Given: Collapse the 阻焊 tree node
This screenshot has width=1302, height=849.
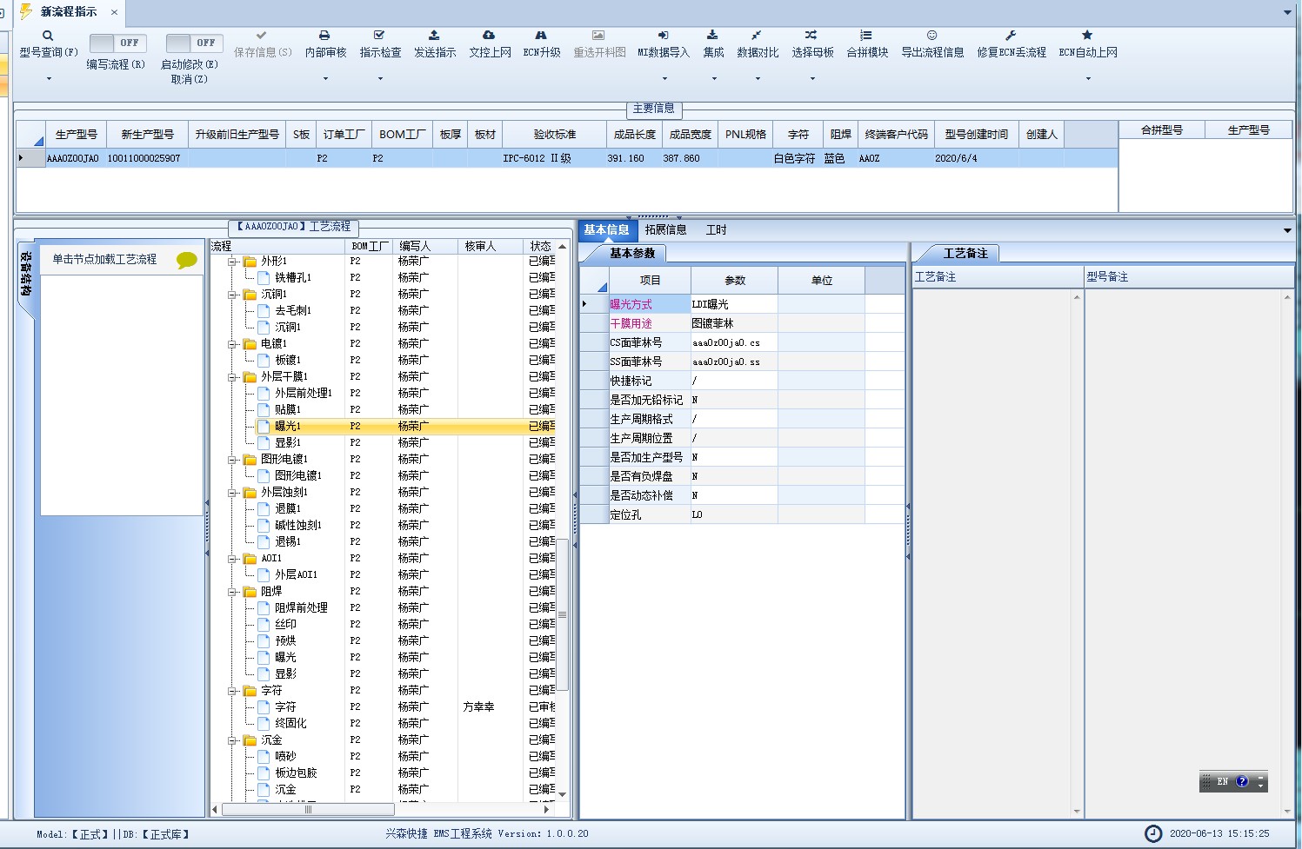Looking at the screenshot, I should (232, 592).
